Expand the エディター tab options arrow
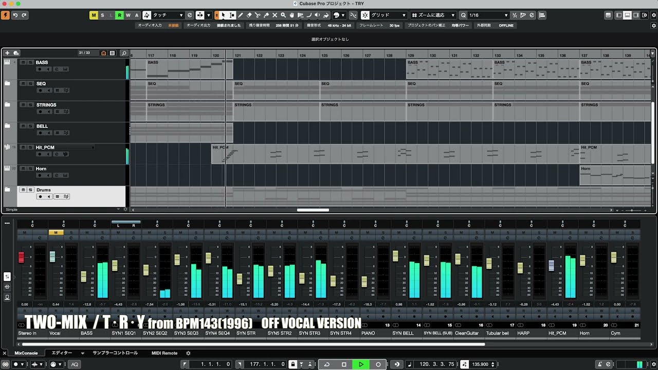Image resolution: width=658 pixels, height=370 pixels. pos(83,353)
